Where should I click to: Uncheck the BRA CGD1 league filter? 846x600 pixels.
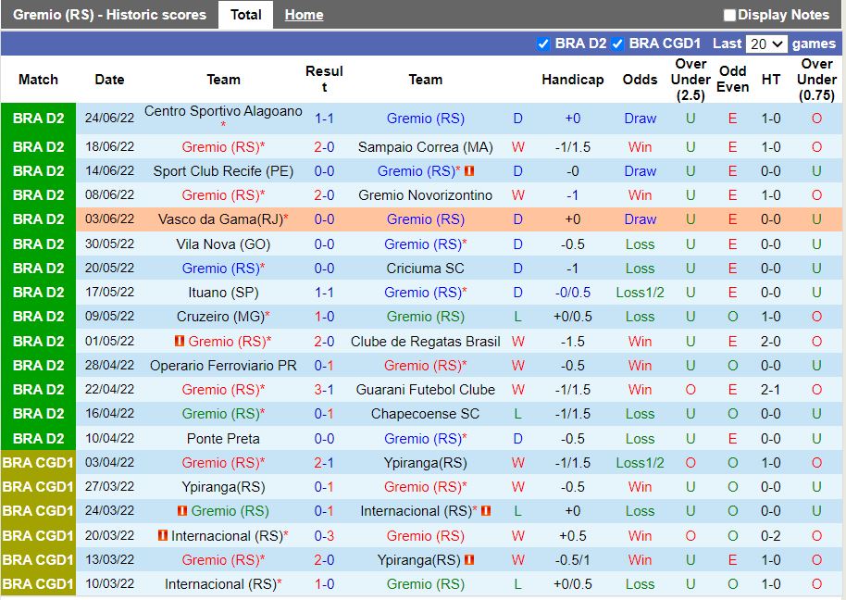(617, 44)
